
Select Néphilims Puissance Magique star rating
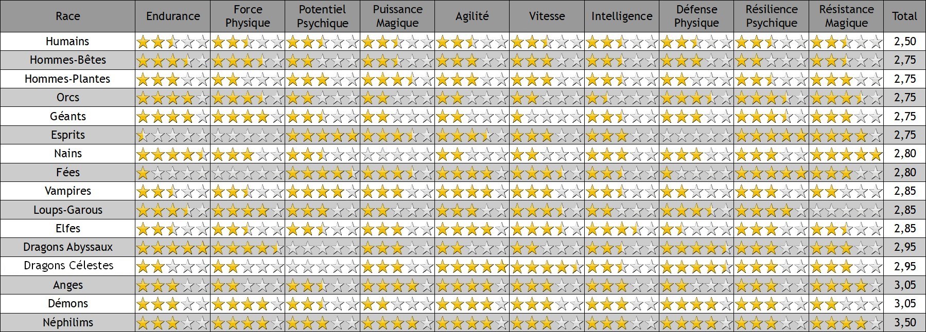coord(397,323)
